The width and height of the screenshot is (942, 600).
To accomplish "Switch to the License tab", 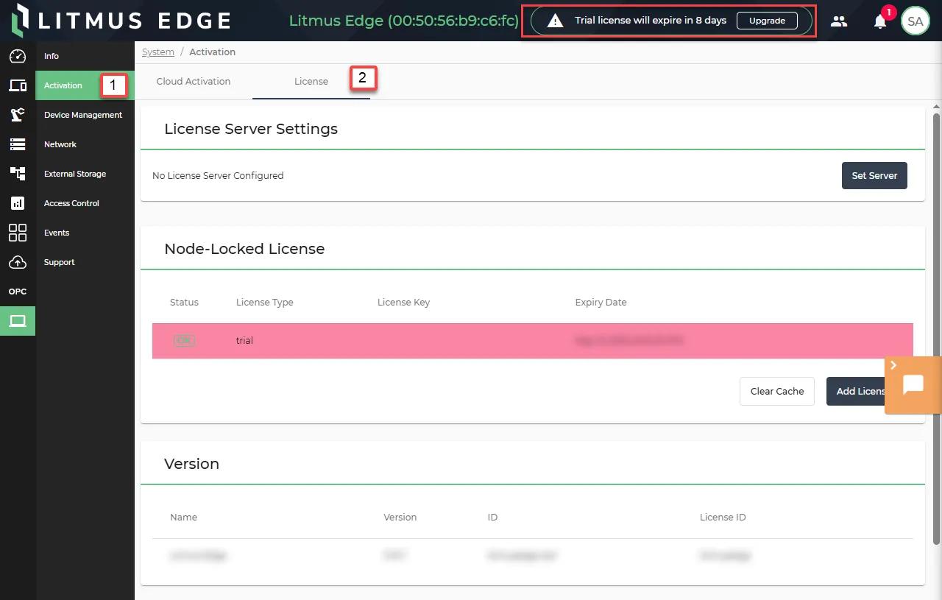I will pyautogui.click(x=311, y=82).
